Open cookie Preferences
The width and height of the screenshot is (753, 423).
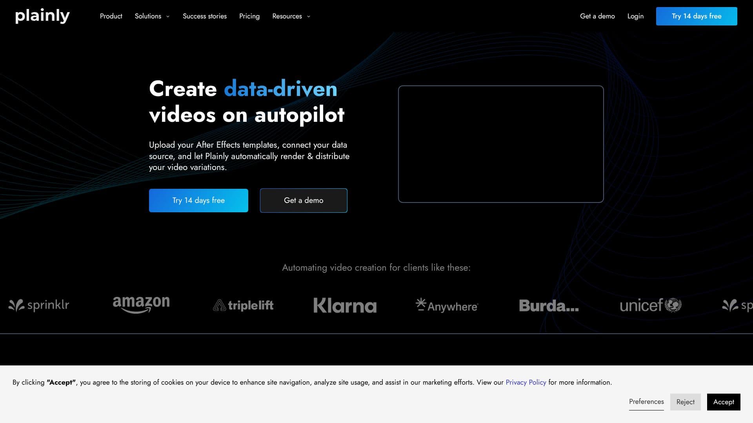click(x=646, y=402)
